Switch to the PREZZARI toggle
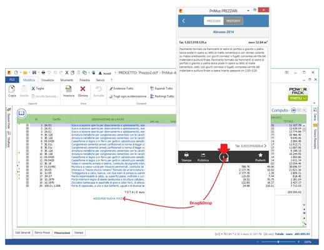The width and height of the screenshot is (324, 250). (214, 21)
